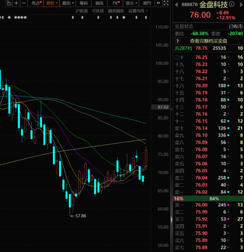Go to next stock with right arrow
This screenshot has width=244, height=252.
click(x=241, y=5)
